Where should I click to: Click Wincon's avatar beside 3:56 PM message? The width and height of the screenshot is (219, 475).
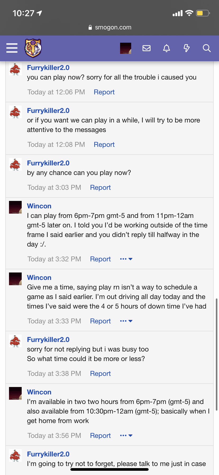(x=15, y=393)
